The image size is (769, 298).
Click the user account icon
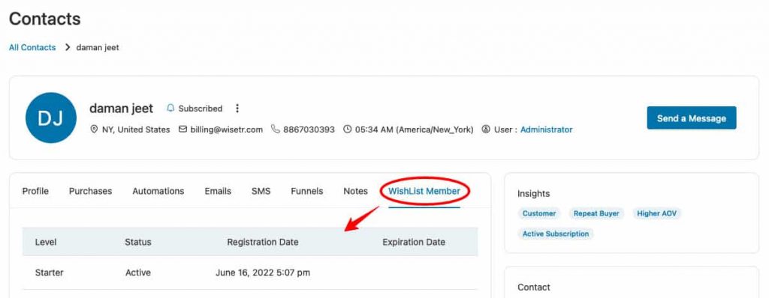pos(486,130)
